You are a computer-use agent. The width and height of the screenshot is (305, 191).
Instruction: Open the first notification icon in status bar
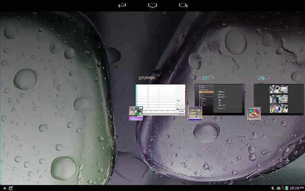[x=4, y=188]
